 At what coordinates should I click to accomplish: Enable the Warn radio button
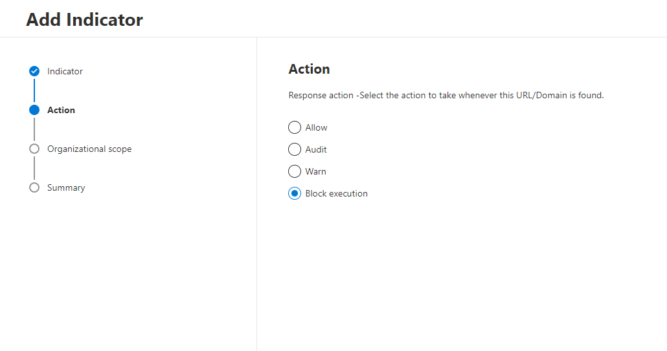(295, 171)
